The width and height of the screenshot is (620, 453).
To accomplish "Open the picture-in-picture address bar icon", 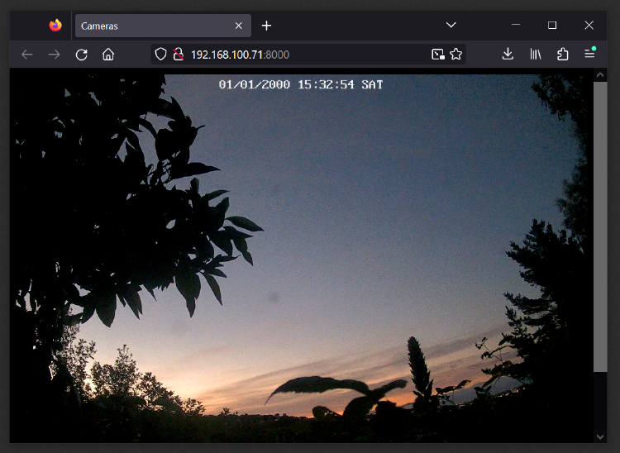I will [437, 55].
